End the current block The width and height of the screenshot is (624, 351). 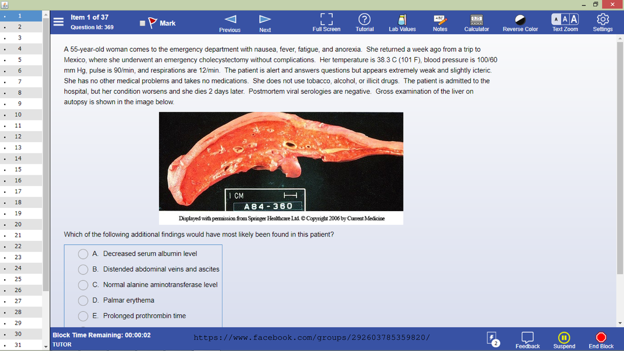[x=601, y=339]
